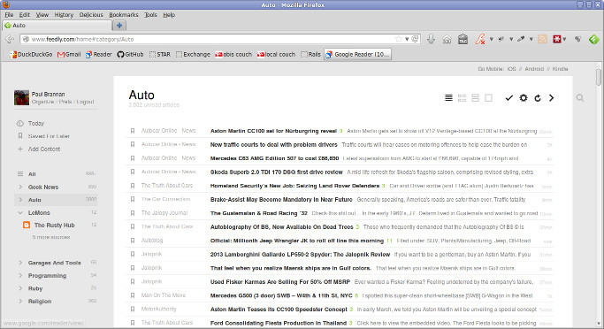This screenshot has height=329, width=604.
Task: Refresh the Auto feed
Action: pyautogui.click(x=538, y=98)
